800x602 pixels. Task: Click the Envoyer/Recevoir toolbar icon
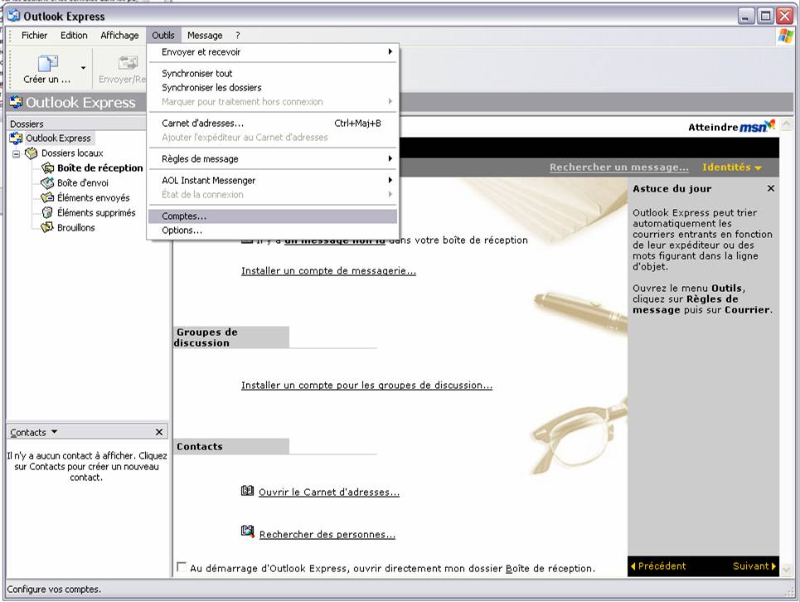pyautogui.click(x=128, y=63)
